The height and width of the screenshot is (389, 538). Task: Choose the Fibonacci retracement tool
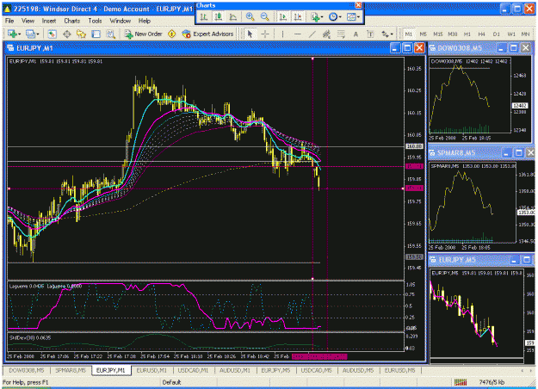pos(341,34)
